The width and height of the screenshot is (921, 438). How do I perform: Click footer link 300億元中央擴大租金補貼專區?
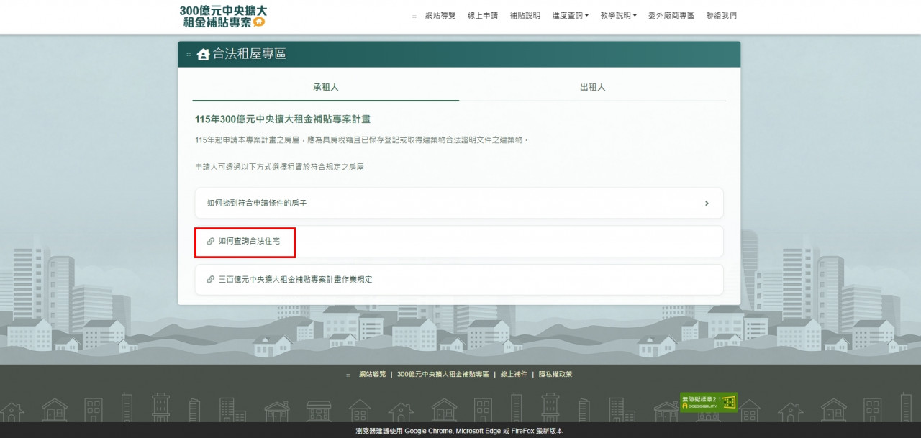(x=443, y=375)
